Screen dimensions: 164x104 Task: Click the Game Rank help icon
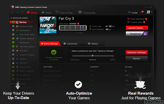click(x=78, y=24)
